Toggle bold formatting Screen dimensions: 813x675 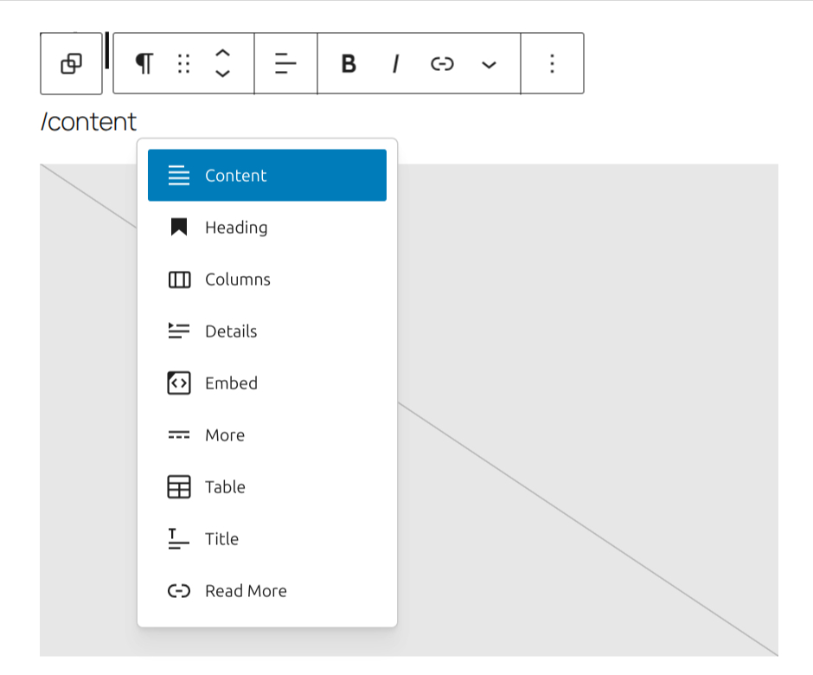(x=348, y=63)
